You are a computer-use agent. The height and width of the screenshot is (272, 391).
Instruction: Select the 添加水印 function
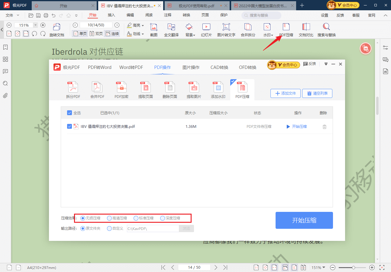click(218, 90)
